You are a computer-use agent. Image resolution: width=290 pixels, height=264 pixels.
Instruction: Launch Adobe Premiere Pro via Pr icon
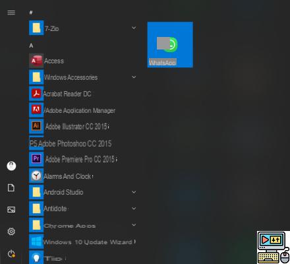point(36,159)
